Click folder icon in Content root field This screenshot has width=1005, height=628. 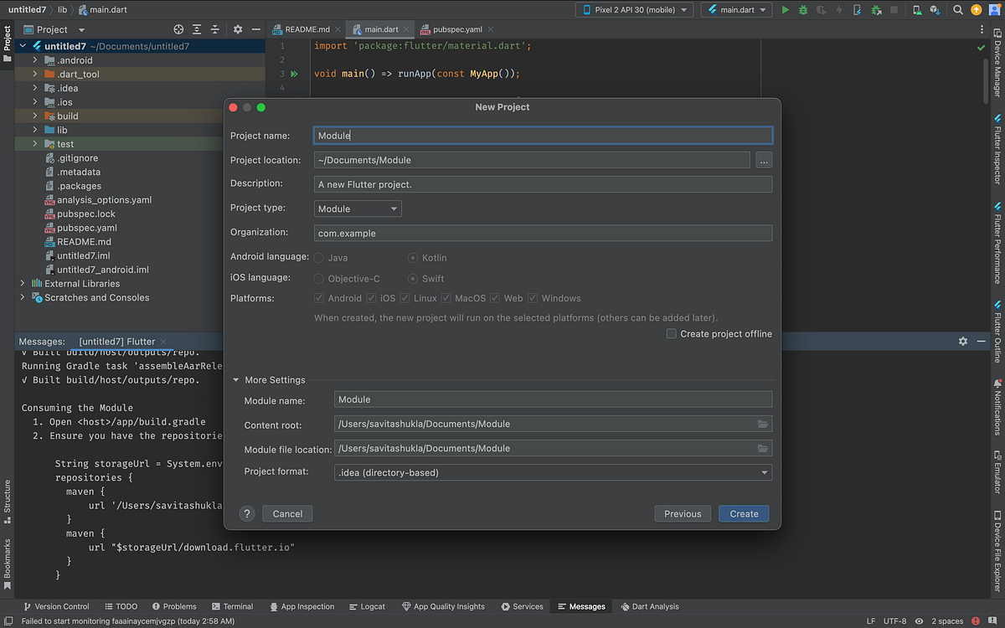(762, 425)
